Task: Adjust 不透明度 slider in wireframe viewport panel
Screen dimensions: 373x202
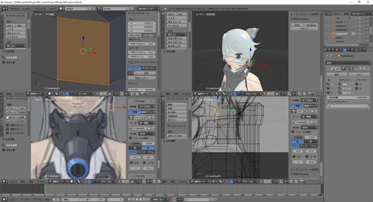Action: [x=304, y=137]
